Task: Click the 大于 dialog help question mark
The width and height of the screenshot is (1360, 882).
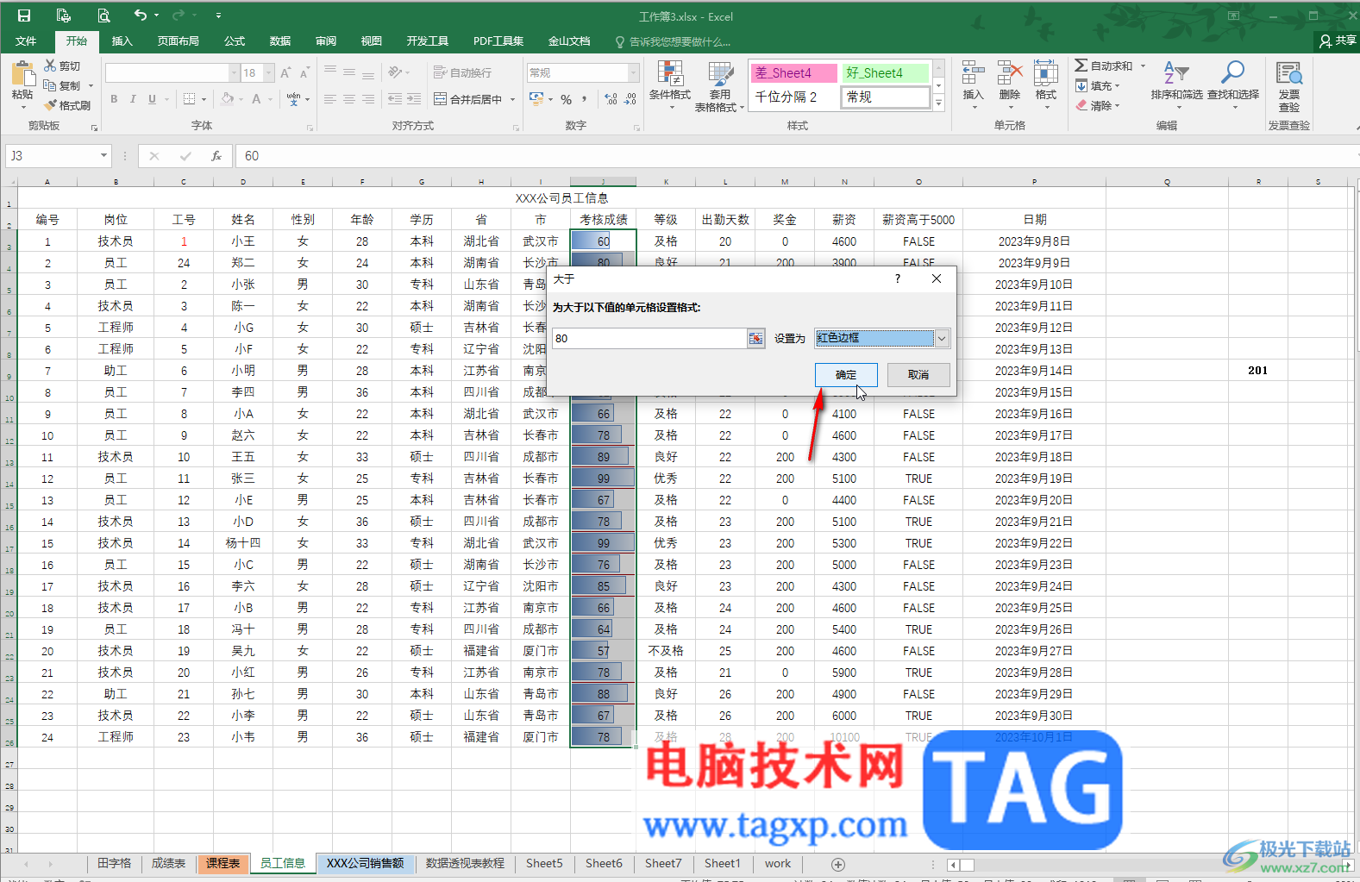Action: click(898, 279)
